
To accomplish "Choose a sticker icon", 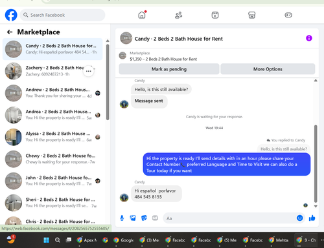I will [144, 218].
